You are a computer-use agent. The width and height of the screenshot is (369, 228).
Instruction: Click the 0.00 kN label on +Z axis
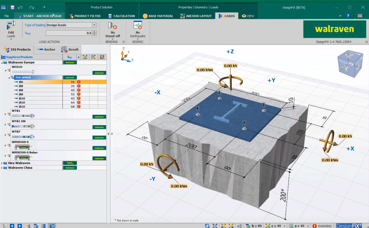[230, 66]
